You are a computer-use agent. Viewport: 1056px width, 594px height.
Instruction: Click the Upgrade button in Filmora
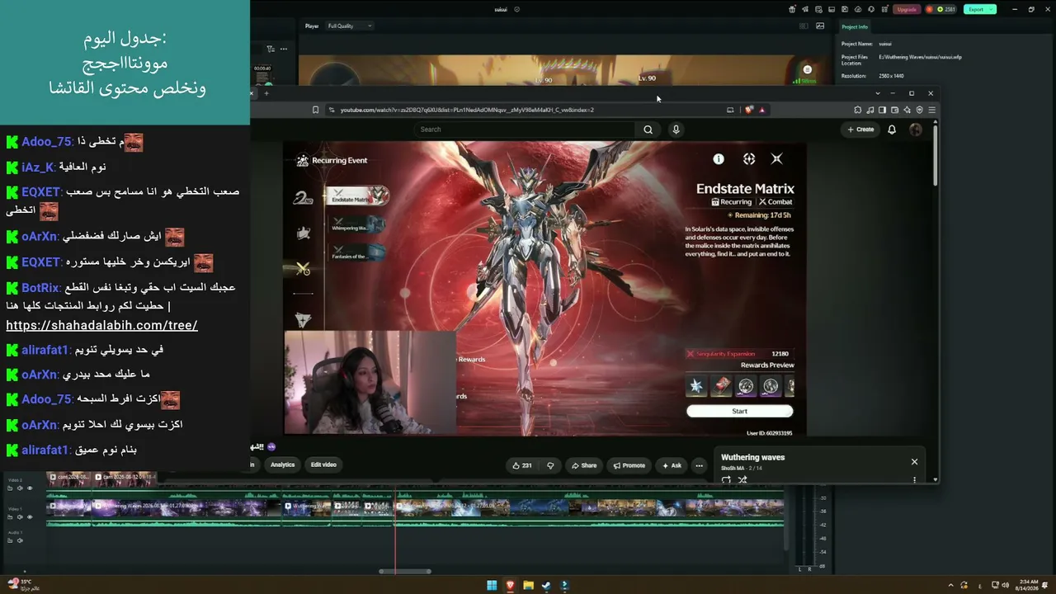pos(907,9)
